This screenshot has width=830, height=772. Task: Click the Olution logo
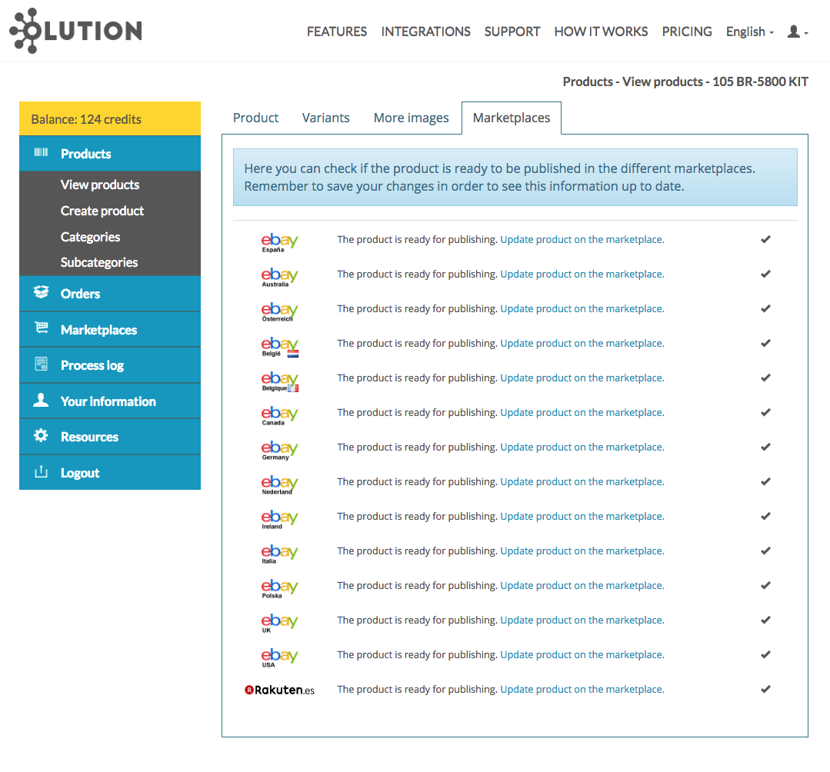[x=75, y=31]
